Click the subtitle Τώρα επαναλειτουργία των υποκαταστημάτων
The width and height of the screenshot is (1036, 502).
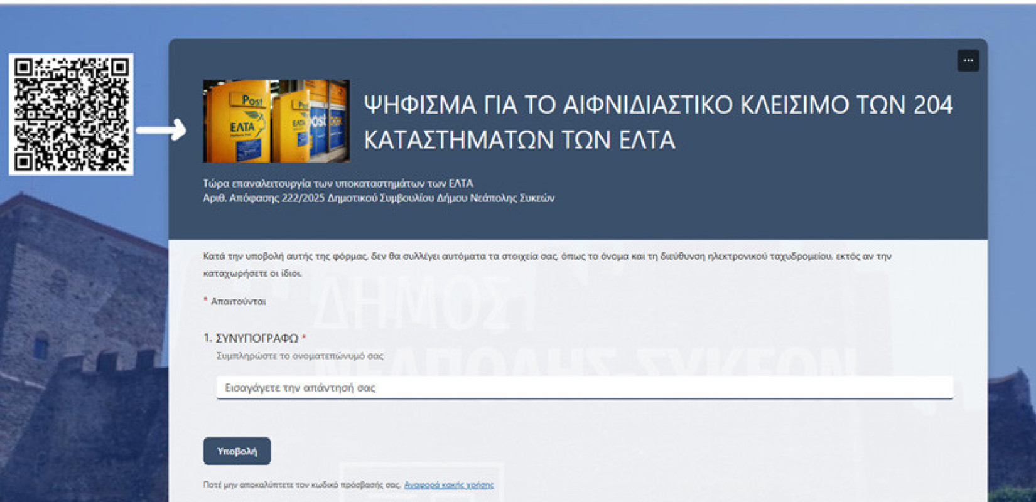pyautogui.click(x=338, y=183)
